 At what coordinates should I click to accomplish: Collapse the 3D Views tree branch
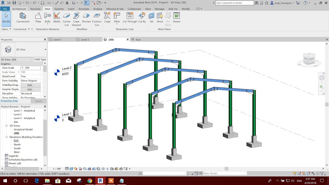tap(6, 126)
